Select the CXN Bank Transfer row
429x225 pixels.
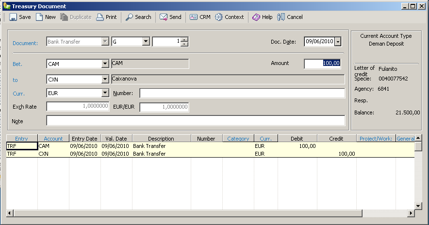149,154
